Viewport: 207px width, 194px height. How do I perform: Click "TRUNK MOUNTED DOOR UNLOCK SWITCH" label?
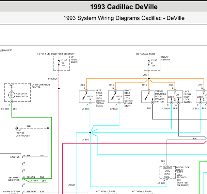coord(161,96)
